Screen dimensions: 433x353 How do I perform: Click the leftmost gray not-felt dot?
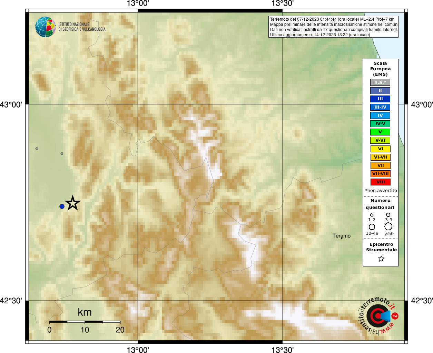37,149
